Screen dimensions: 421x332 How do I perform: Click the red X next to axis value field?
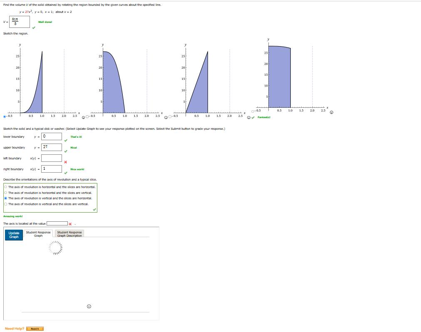coord(70,224)
